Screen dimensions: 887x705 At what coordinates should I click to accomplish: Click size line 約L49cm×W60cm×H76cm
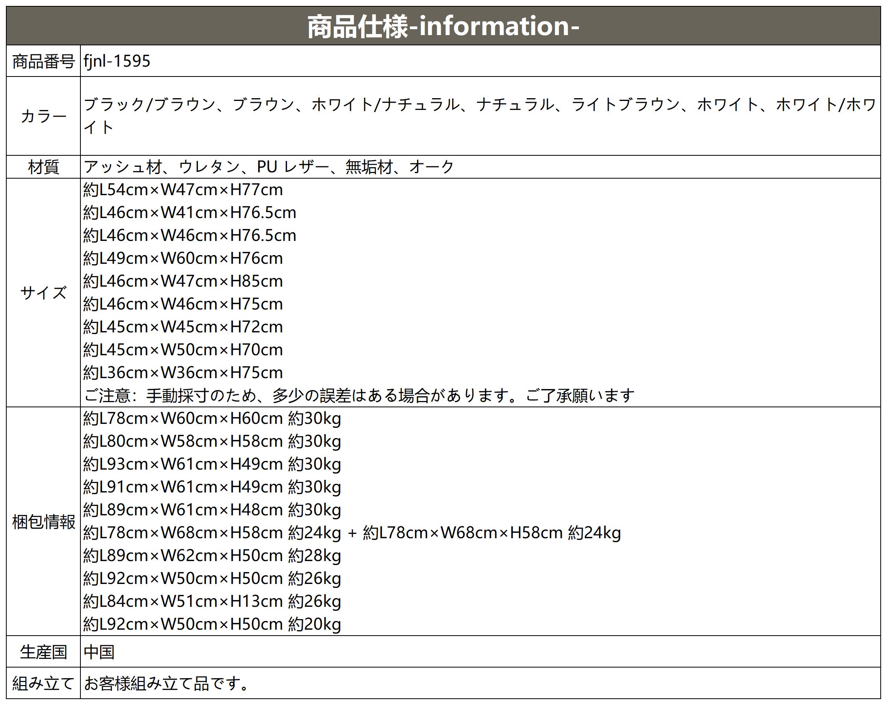183,258
